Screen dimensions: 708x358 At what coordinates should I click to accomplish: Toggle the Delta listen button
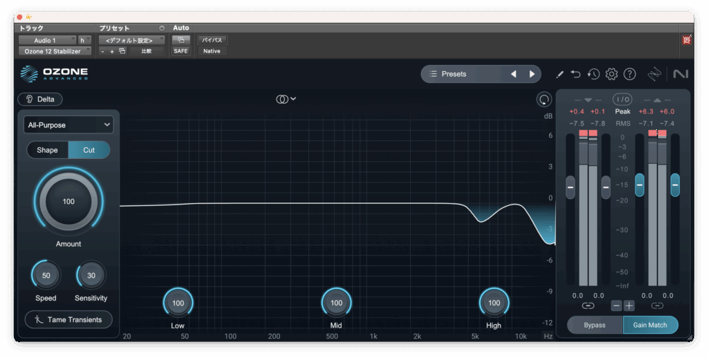(40, 99)
